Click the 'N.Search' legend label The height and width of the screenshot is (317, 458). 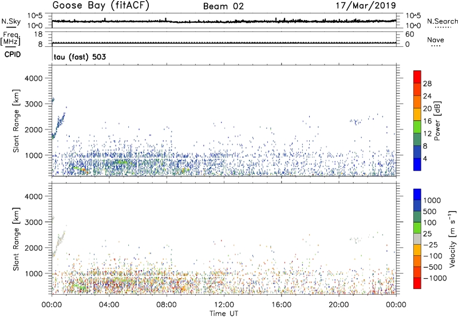tap(442, 21)
